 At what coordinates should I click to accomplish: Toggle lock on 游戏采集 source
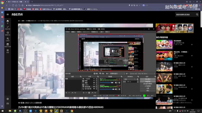pyautogui.click(x=96, y=87)
